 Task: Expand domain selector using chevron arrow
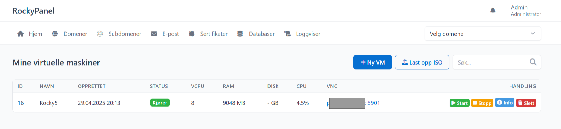point(533,34)
